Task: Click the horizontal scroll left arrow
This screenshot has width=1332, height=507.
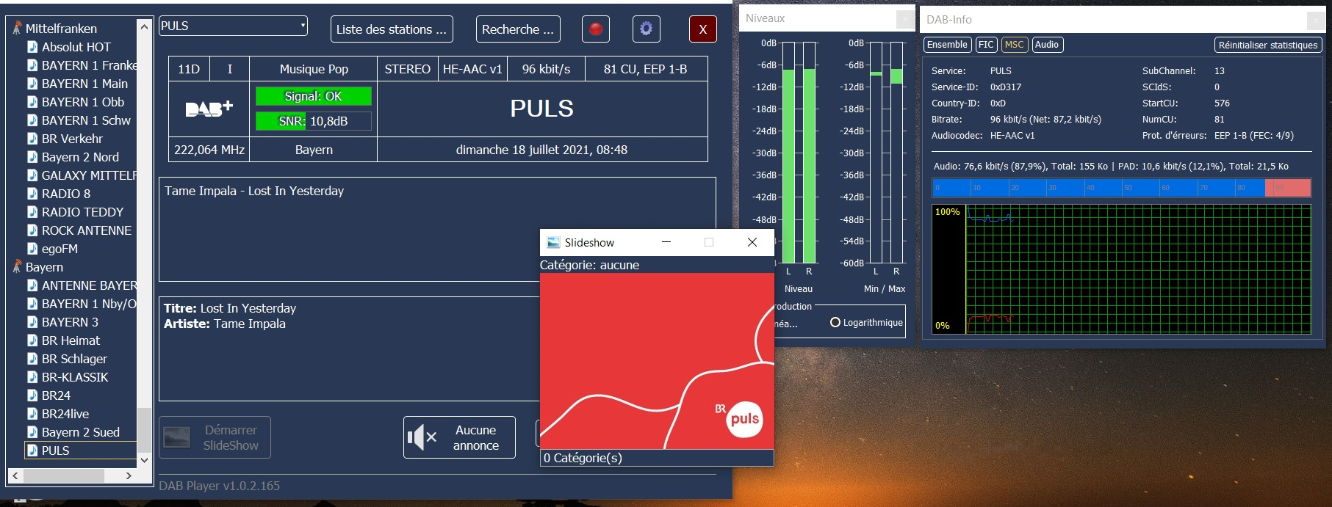Action: click(15, 475)
